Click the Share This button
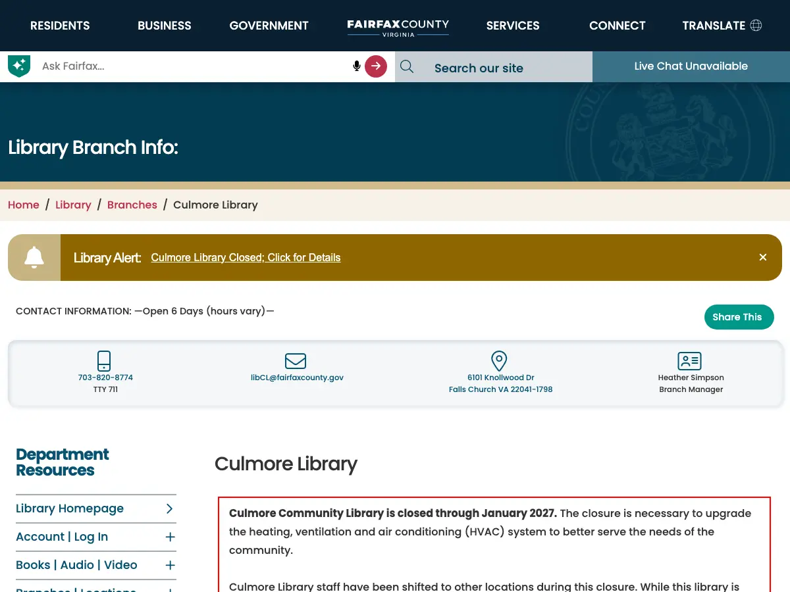 point(739,317)
